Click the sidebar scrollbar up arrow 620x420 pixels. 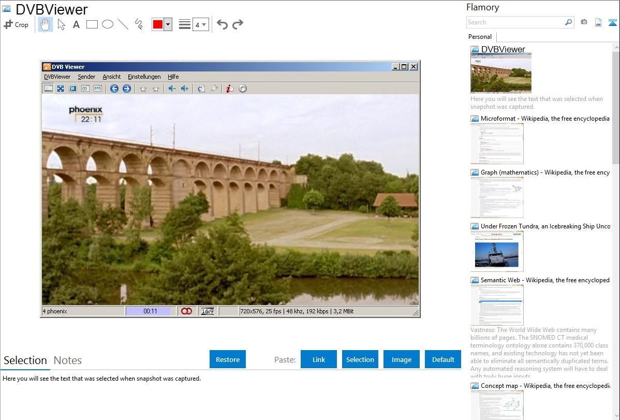[616, 48]
